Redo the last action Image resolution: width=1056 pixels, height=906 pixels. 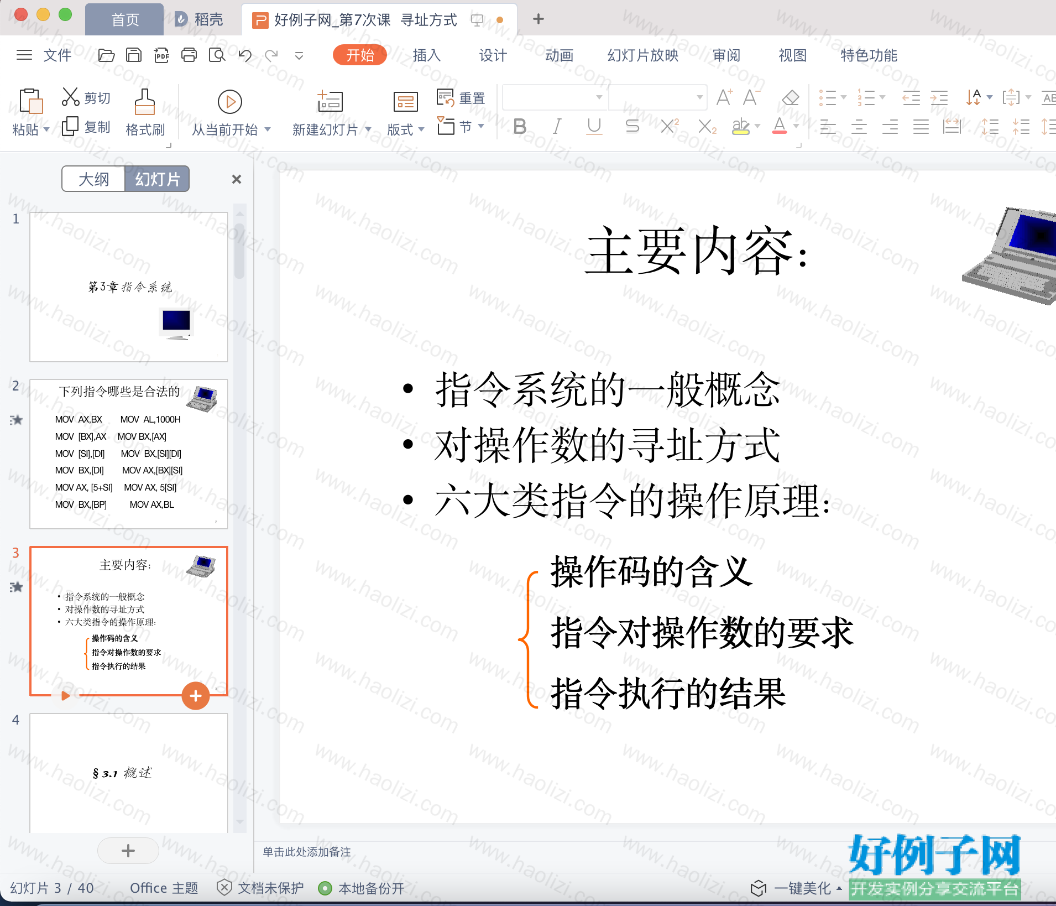[x=271, y=55]
